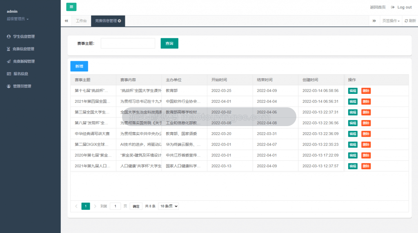This screenshot has width=418, height=233.
Task: Delete the 第十七届"挑战杯" row
Action: pos(366,91)
